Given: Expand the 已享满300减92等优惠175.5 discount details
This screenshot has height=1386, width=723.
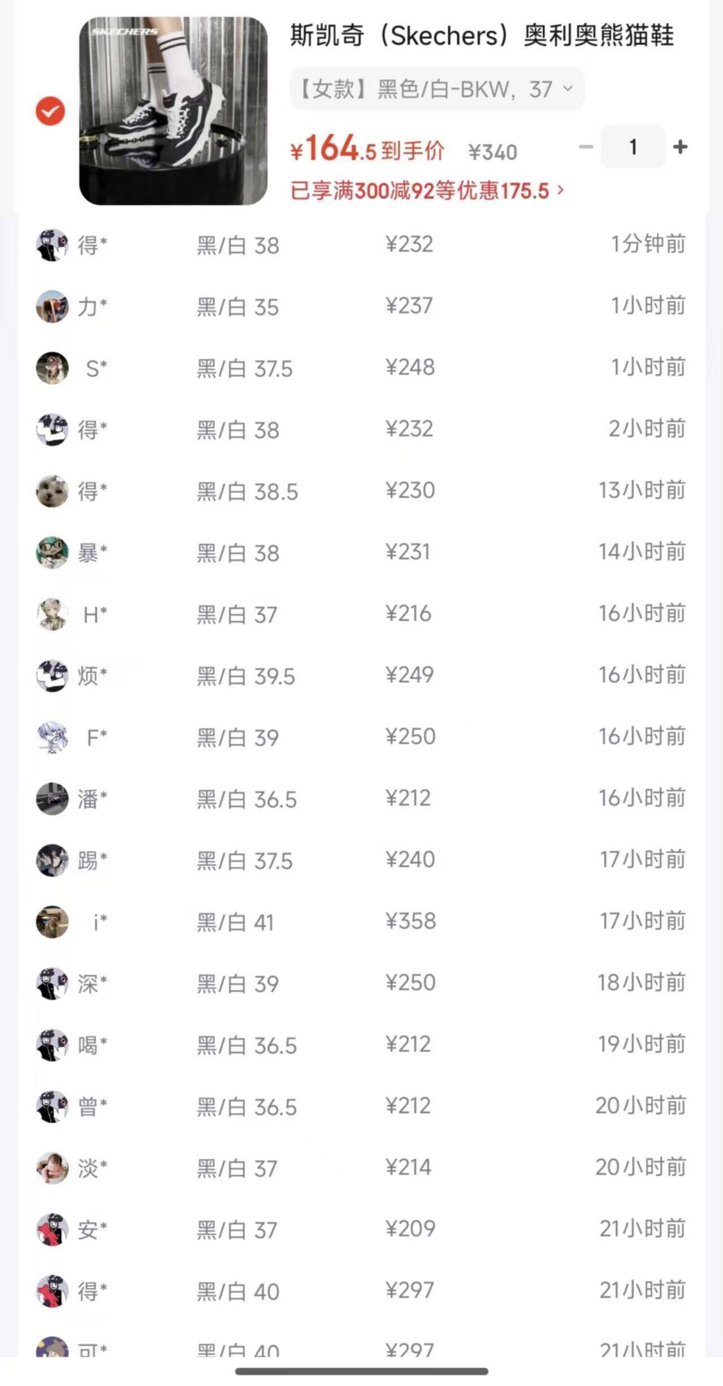Looking at the screenshot, I should 427,191.
